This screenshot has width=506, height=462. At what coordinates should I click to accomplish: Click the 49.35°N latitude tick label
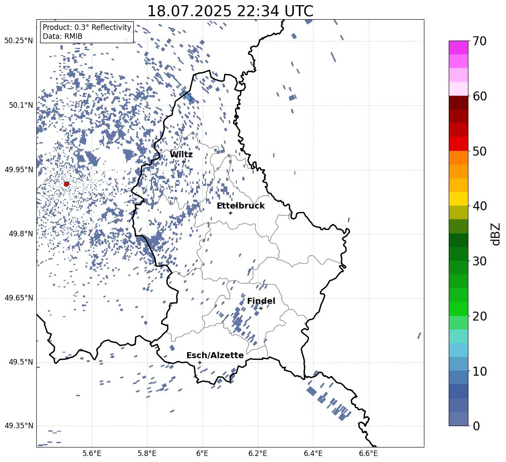pyautogui.click(x=19, y=426)
